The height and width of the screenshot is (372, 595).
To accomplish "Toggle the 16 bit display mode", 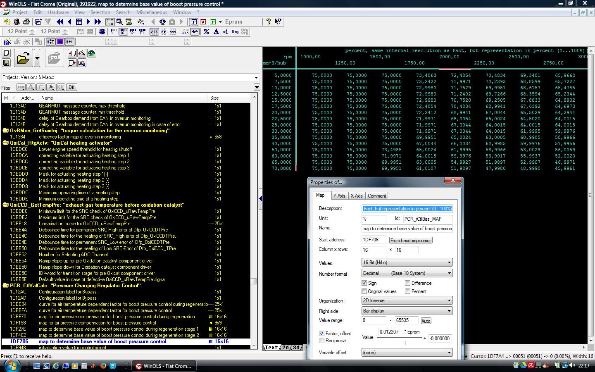I will point(123,31).
